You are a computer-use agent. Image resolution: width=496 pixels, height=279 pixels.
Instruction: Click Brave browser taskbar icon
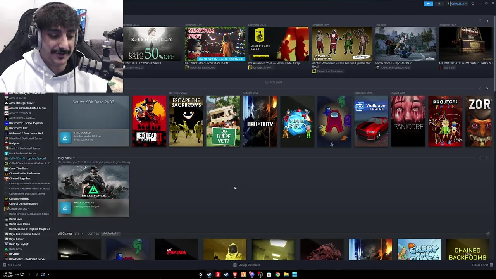(x=235, y=274)
